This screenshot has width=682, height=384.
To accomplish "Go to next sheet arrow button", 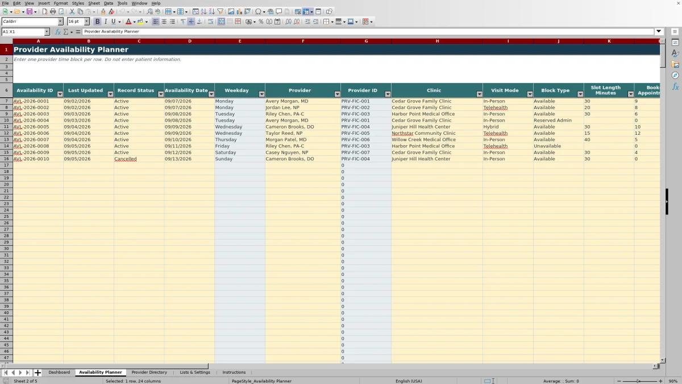I will pyautogui.click(x=20, y=373).
